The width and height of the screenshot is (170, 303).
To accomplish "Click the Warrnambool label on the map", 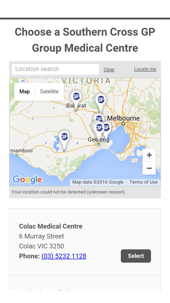I will coord(21,151).
